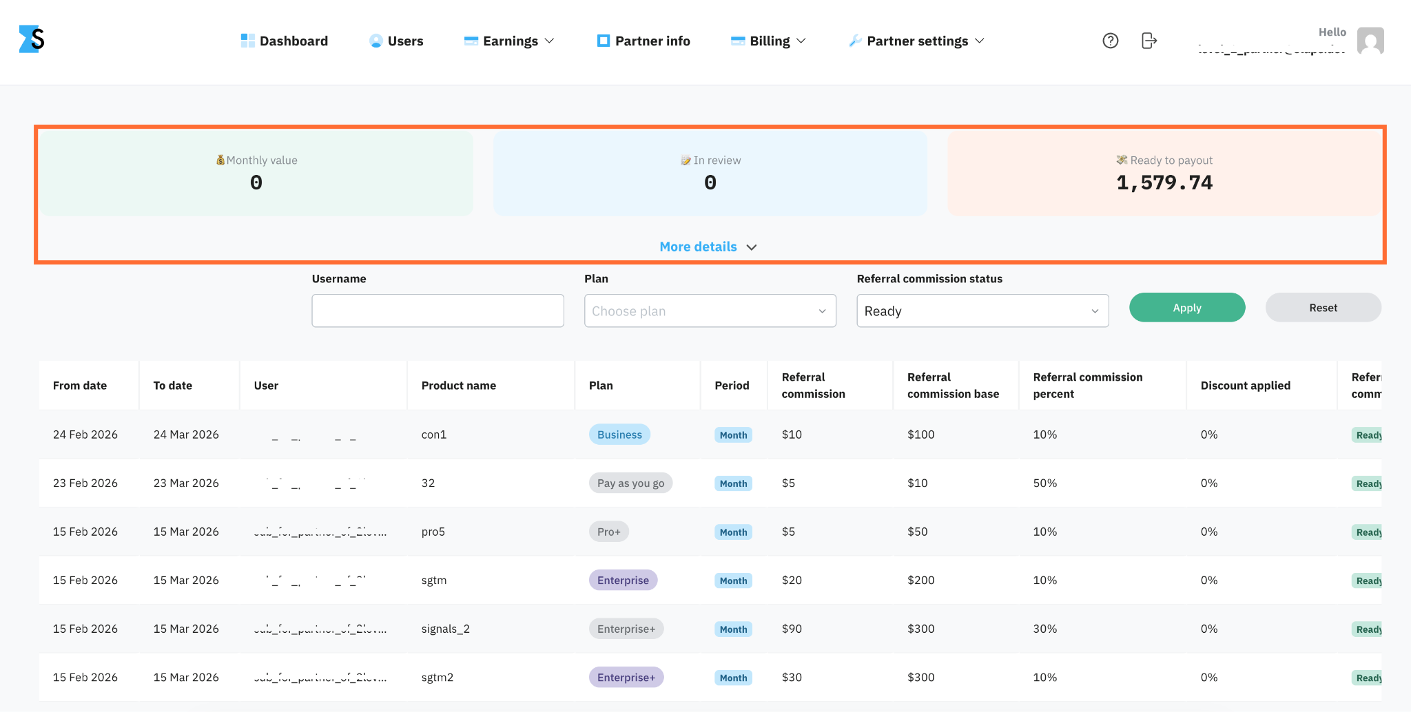This screenshot has width=1411, height=712.
Task: Click the Business plan badge
Action: tap(619, 434)
